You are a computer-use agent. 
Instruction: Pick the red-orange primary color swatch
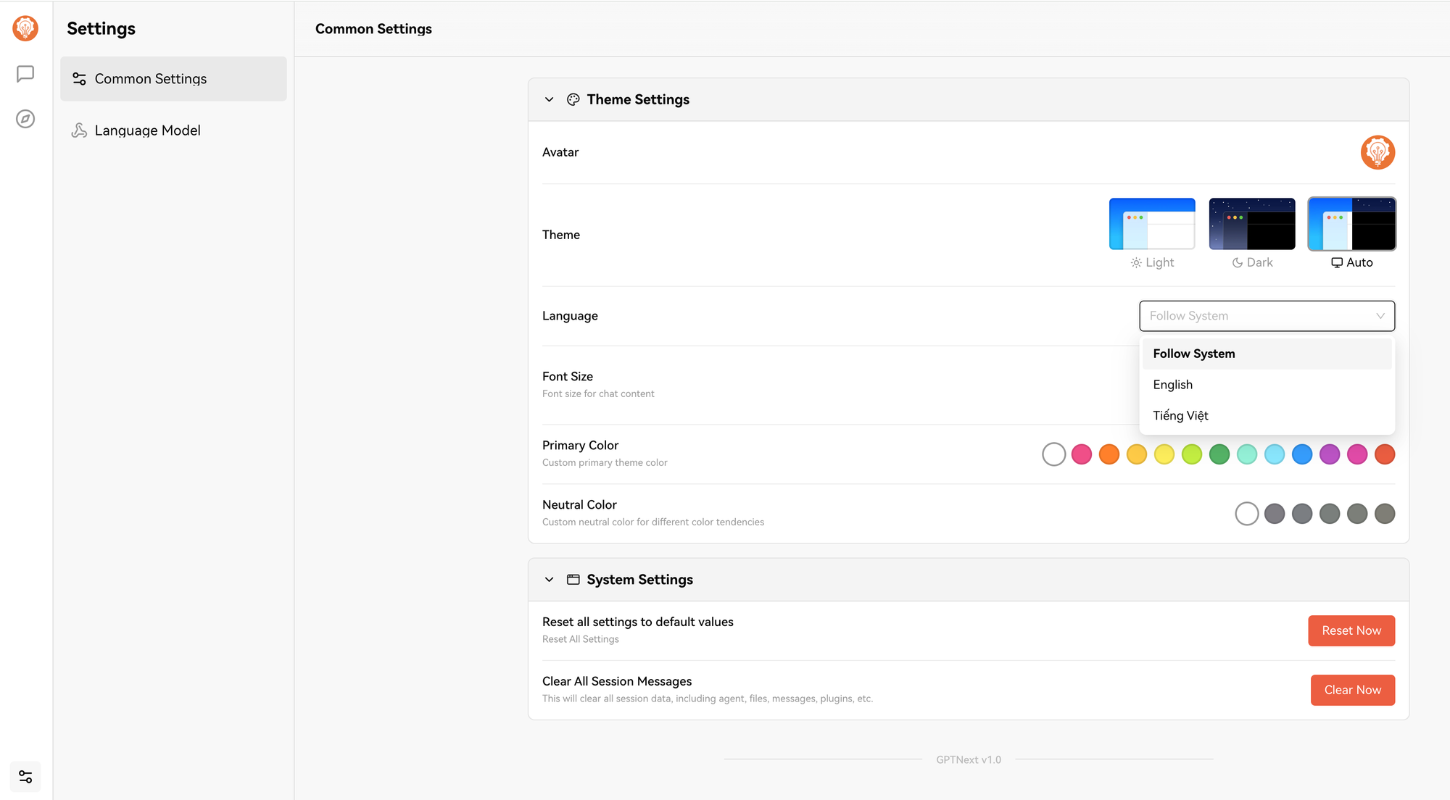click(1385, 454)
